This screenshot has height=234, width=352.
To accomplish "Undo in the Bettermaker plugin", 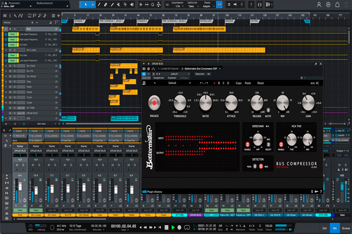I will [201, 83].
